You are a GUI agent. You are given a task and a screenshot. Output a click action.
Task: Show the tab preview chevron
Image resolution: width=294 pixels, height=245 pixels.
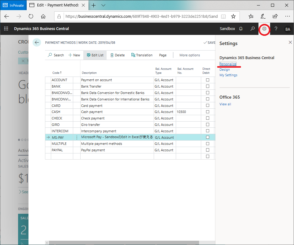103,5
